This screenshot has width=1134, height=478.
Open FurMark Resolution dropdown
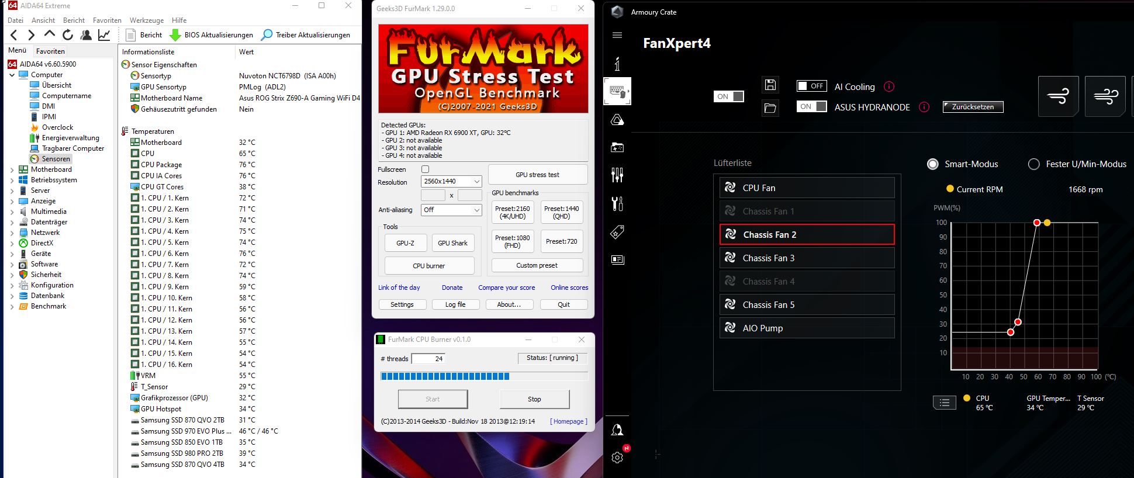click(x=452, y=181)
